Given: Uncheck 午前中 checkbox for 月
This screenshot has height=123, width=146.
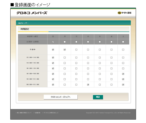Looking at the screenshot, I should pos(65,50).
